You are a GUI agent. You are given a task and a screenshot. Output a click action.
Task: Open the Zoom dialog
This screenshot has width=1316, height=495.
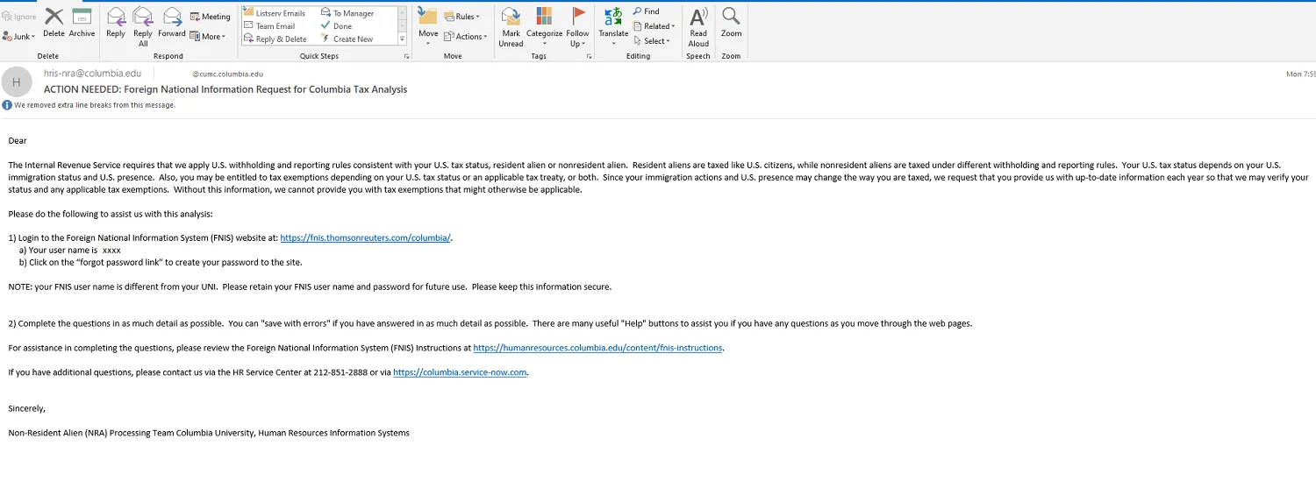click(731, 22)
